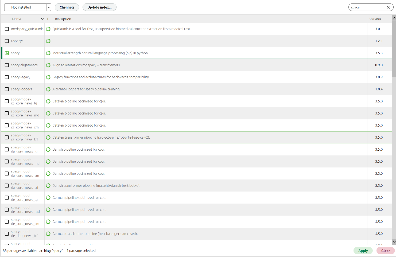Click the spacy-loggers package name

click(x=21, y=89)
